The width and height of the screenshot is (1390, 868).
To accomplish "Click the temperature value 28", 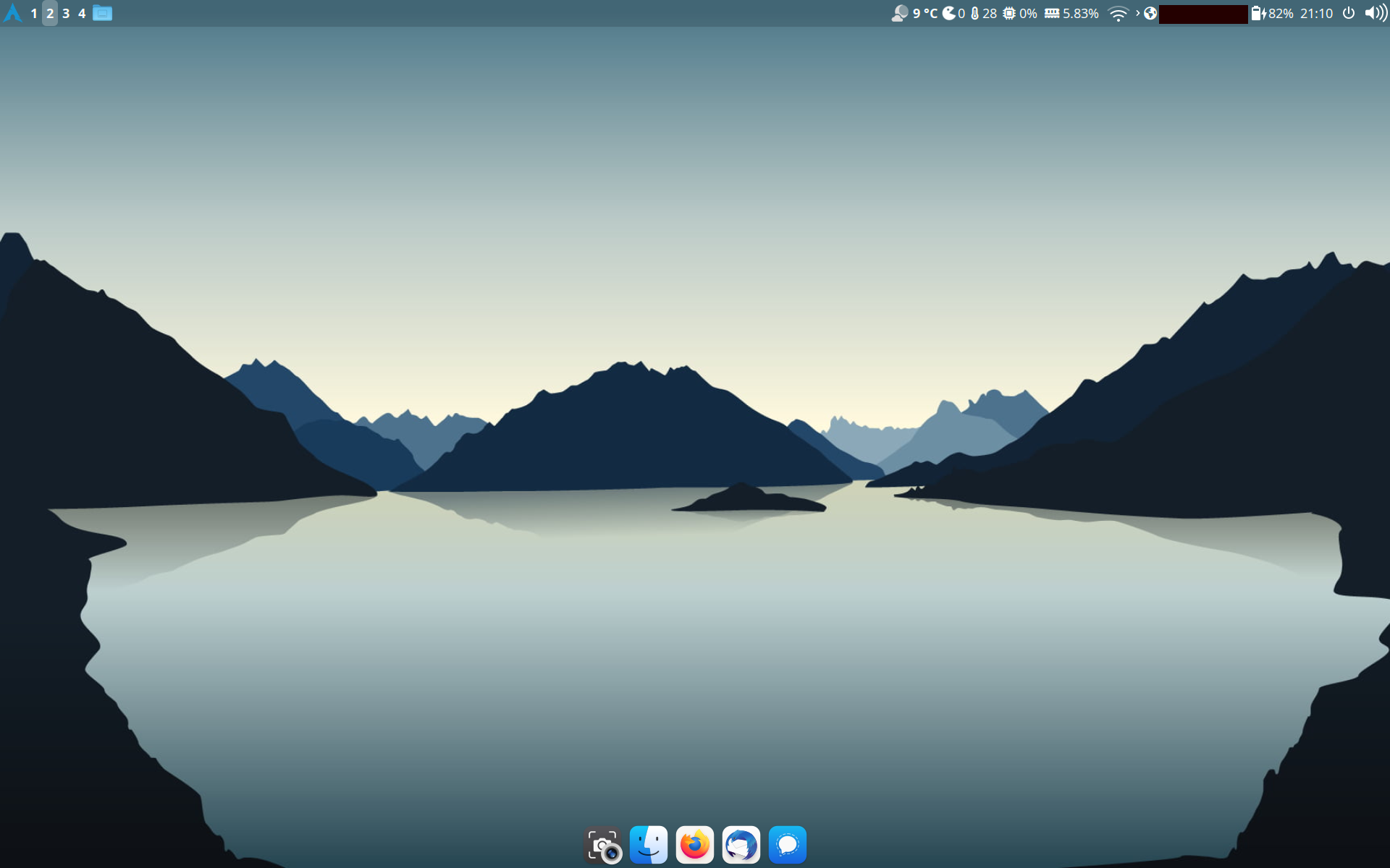I will click(x=989, y=13).
